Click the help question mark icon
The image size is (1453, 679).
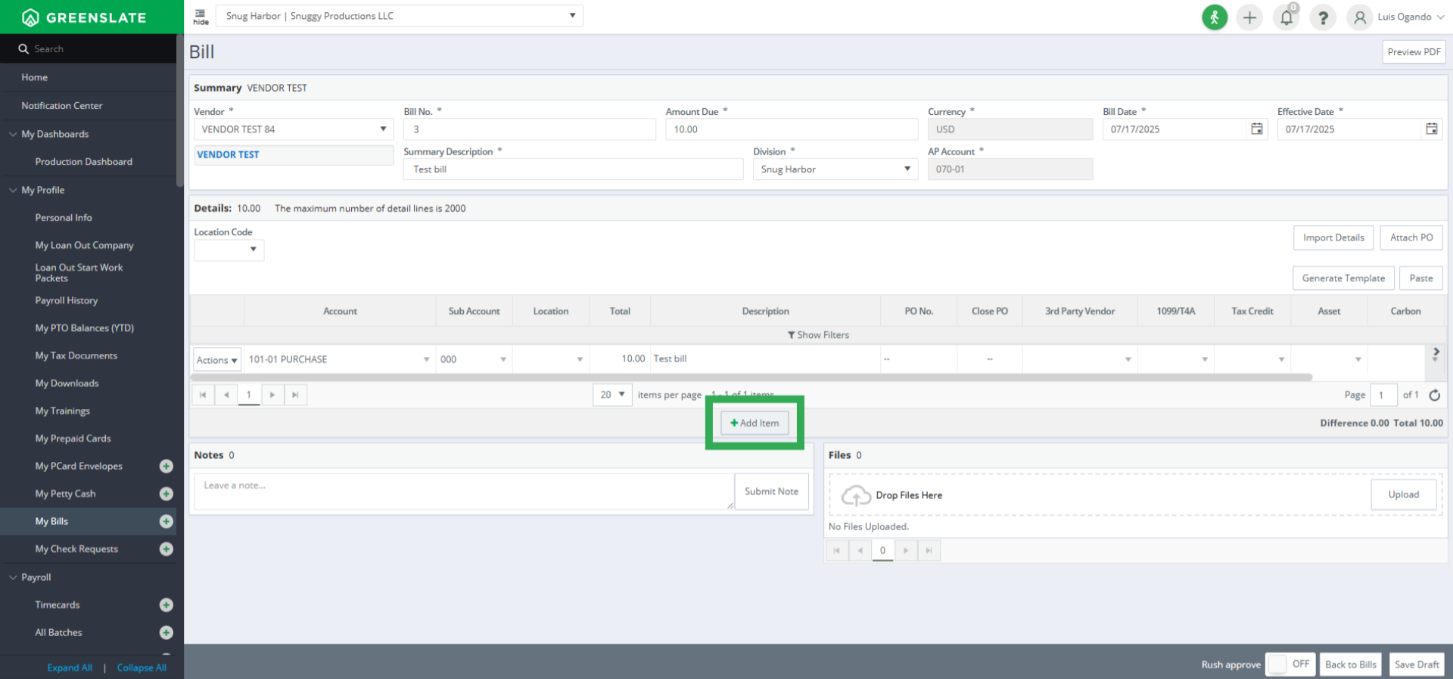[1322, 17]
